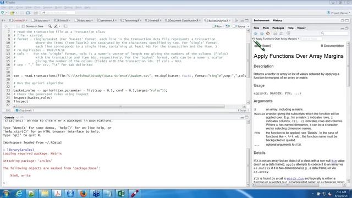
Task: Open the dim hyperlink in Details
Action: pos(334,161)
